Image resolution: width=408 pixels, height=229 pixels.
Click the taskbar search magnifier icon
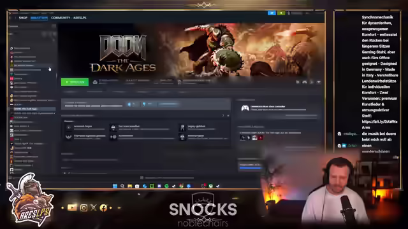tap(122, 186)
